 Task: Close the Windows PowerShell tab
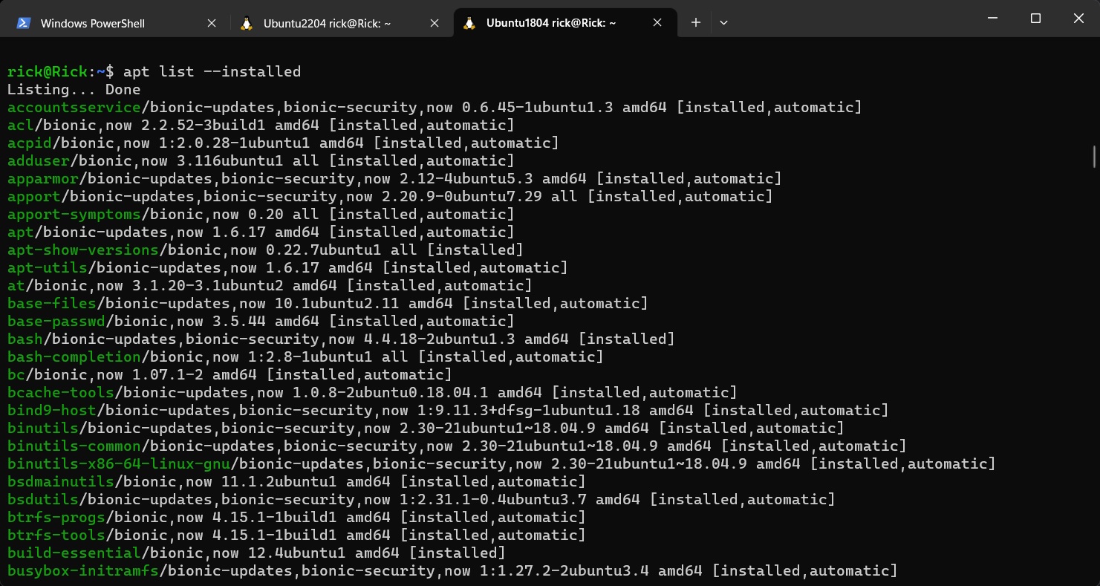tap(212, 23)
